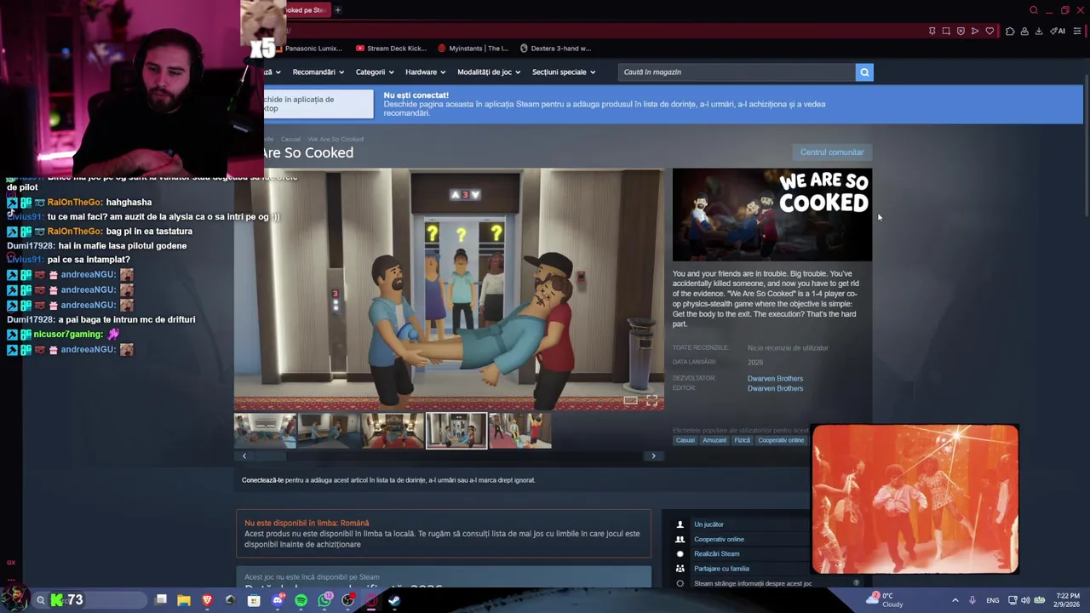The width and height of the screenshot is (1090, 613).
Task: Open the Dextera 3-hand bookmark
Action: click(555, 49)
